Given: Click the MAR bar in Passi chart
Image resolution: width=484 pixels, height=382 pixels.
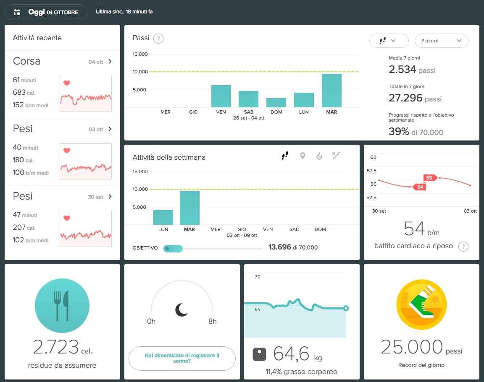Looking at the screenshot, I should [x=331, y=91].
